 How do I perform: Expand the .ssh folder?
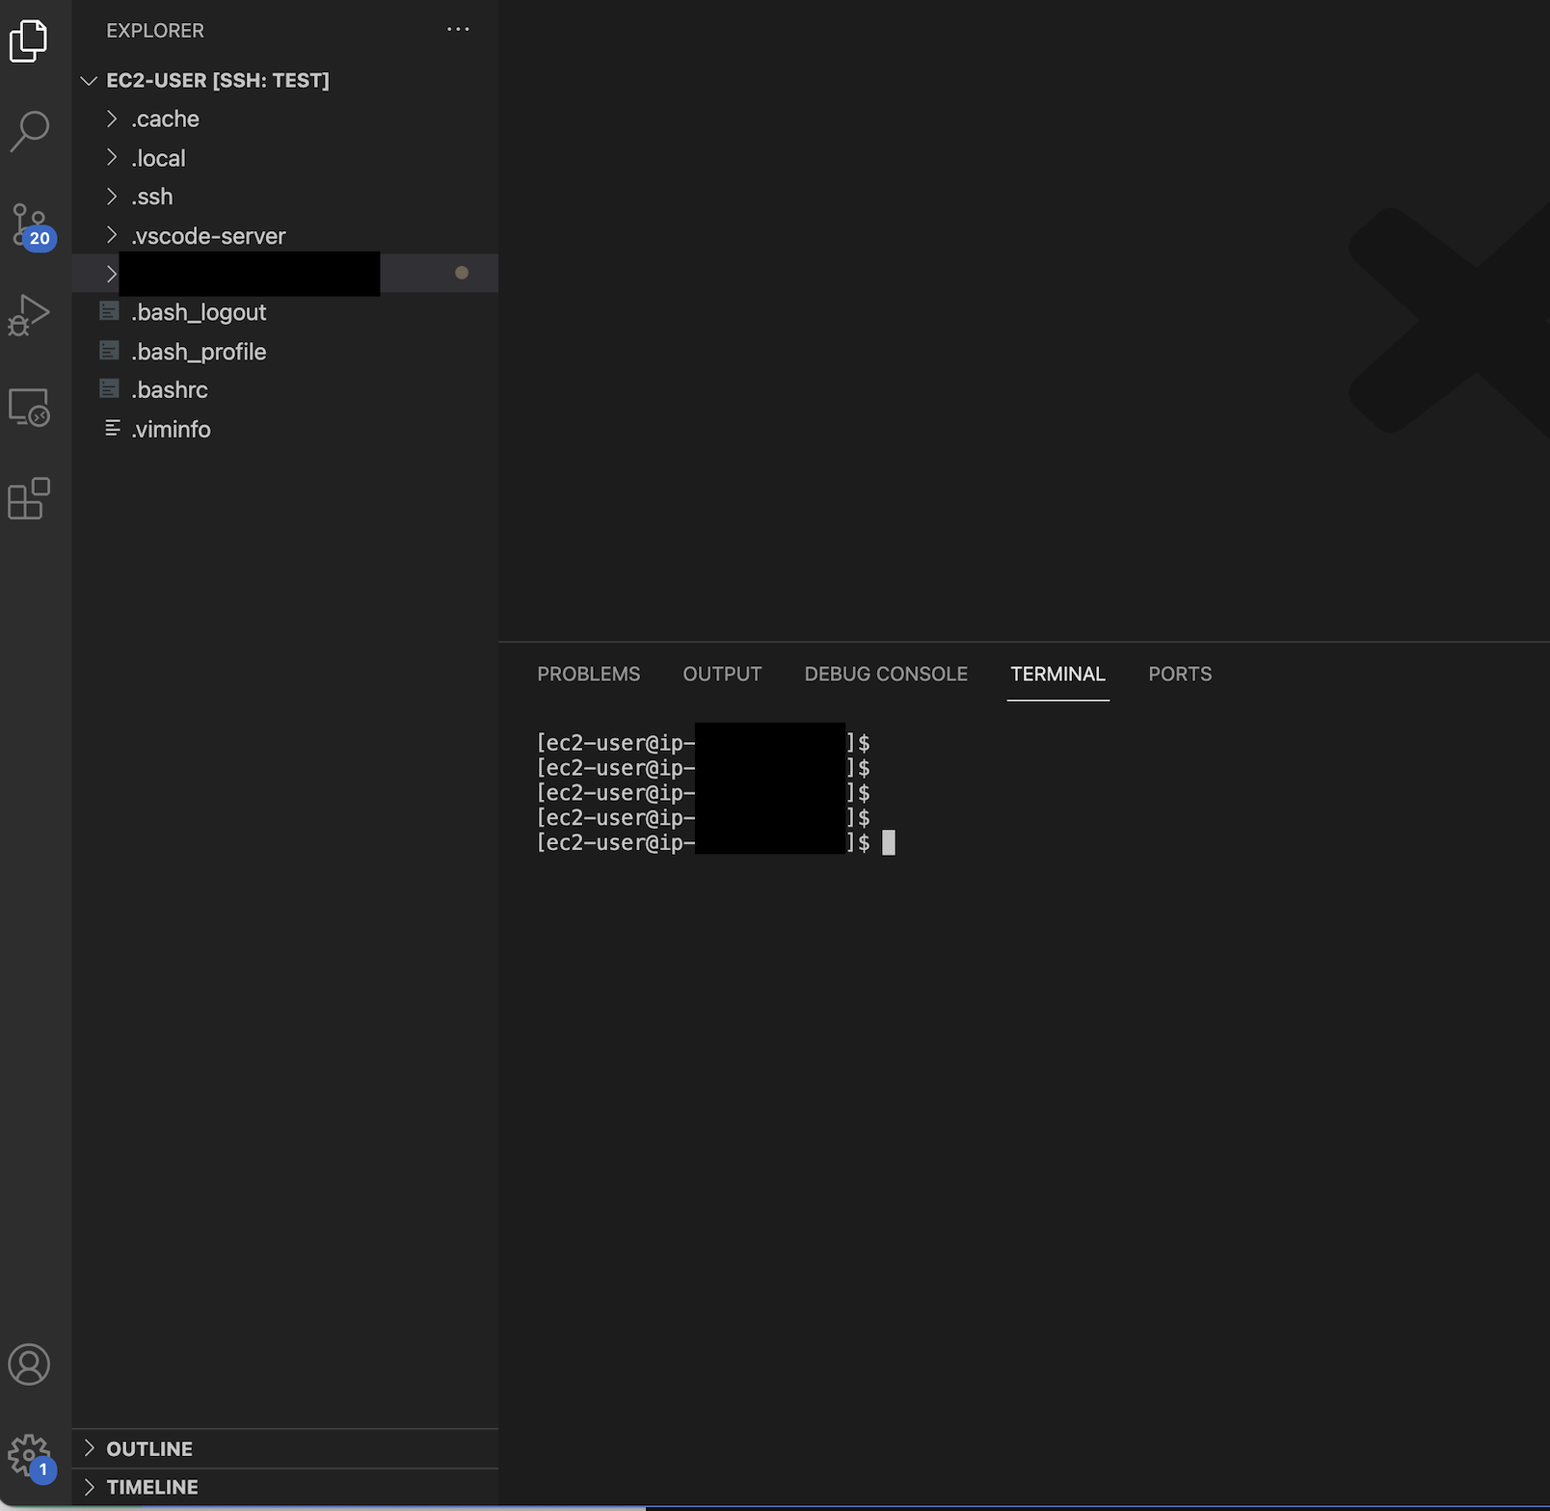tap(285, 197)
